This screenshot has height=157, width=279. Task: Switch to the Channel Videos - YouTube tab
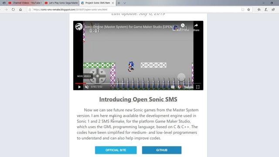pos(25,3)
